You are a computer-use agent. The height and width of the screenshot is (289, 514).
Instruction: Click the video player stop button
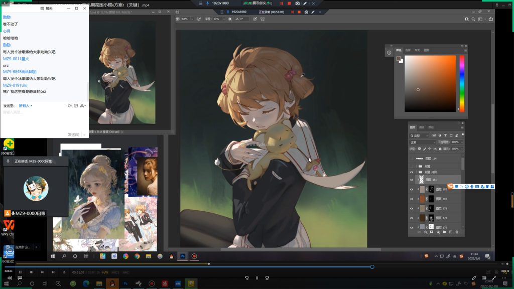[x=31, y=272]
